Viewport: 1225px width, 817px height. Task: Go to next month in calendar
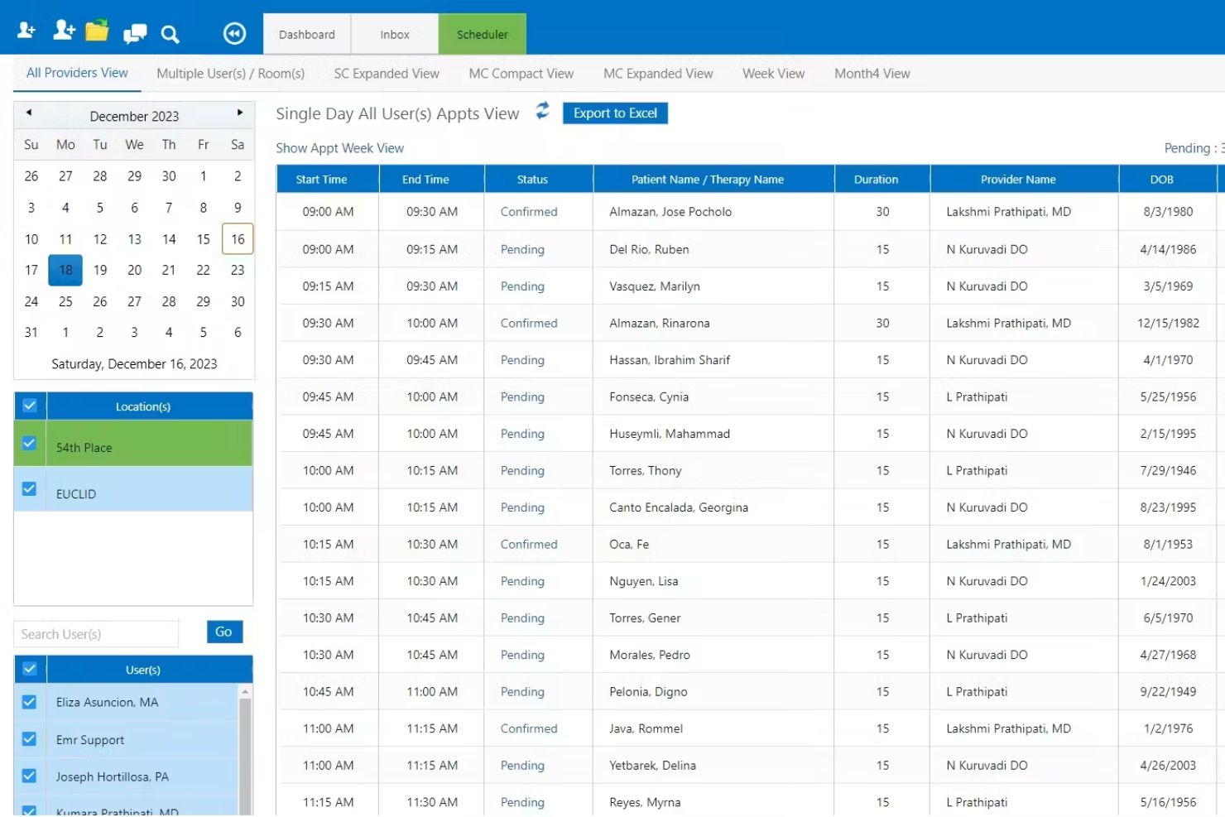tap(240, 113)
